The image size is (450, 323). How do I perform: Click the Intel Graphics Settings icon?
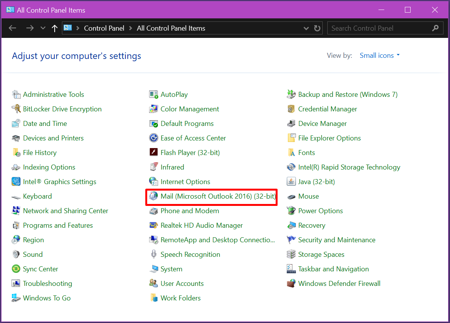coord(16,182)
